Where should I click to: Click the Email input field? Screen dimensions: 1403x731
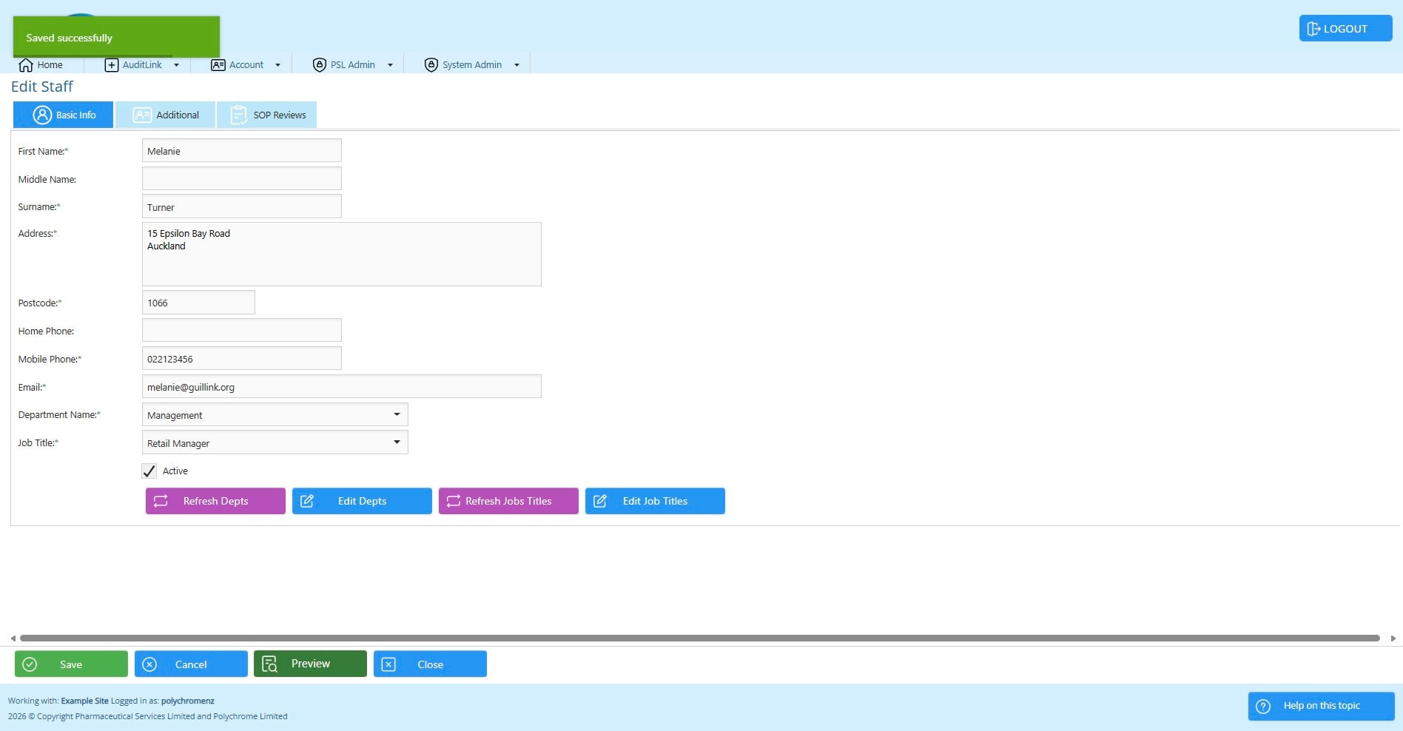342,386
